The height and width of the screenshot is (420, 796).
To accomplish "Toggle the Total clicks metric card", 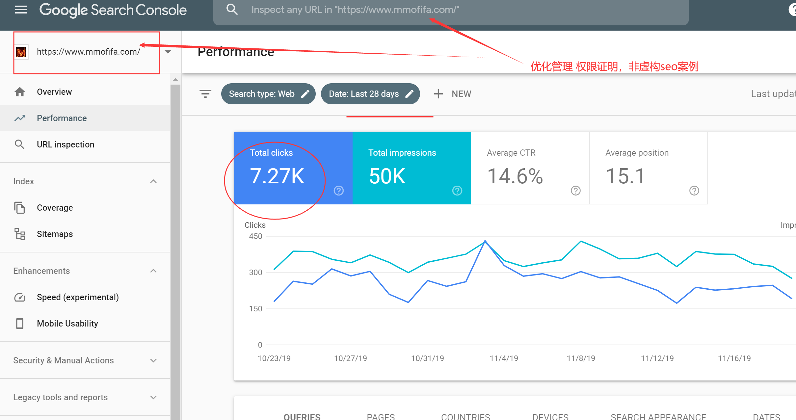I will click(x=293, y=168).
